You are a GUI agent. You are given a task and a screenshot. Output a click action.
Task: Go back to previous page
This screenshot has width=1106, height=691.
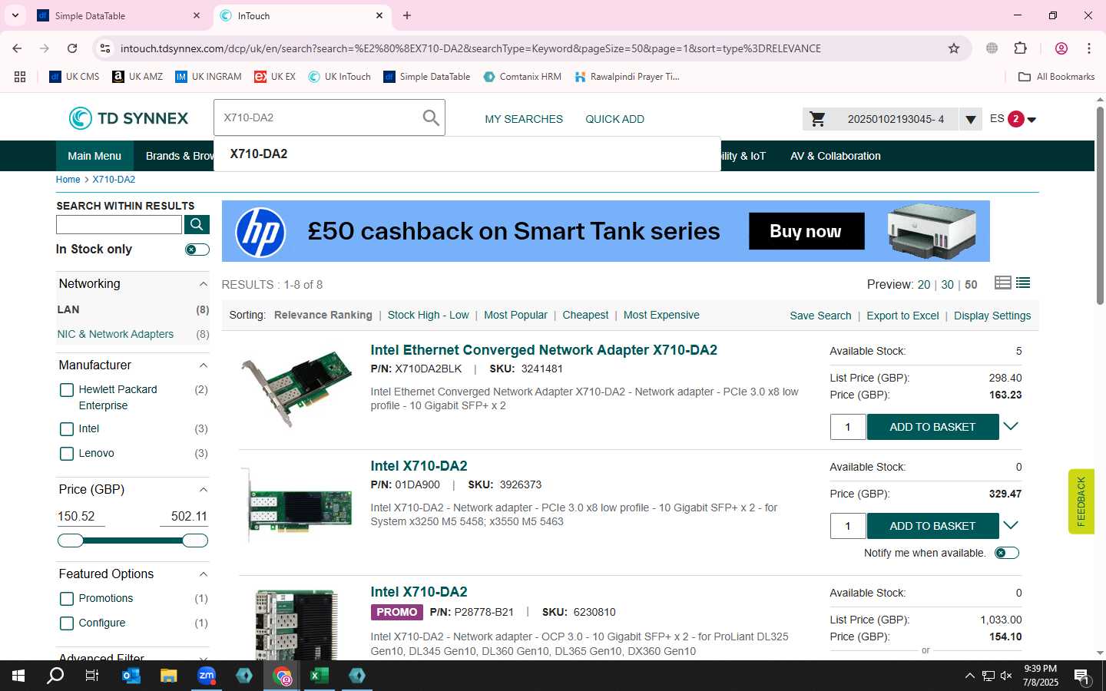click(x=17, y=48)
